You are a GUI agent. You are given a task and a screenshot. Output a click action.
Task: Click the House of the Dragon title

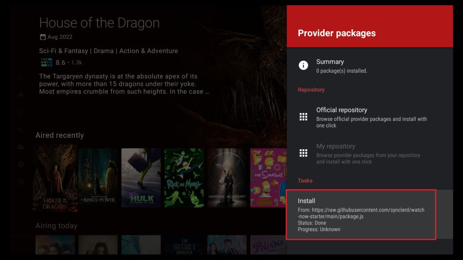click(99, 23)
